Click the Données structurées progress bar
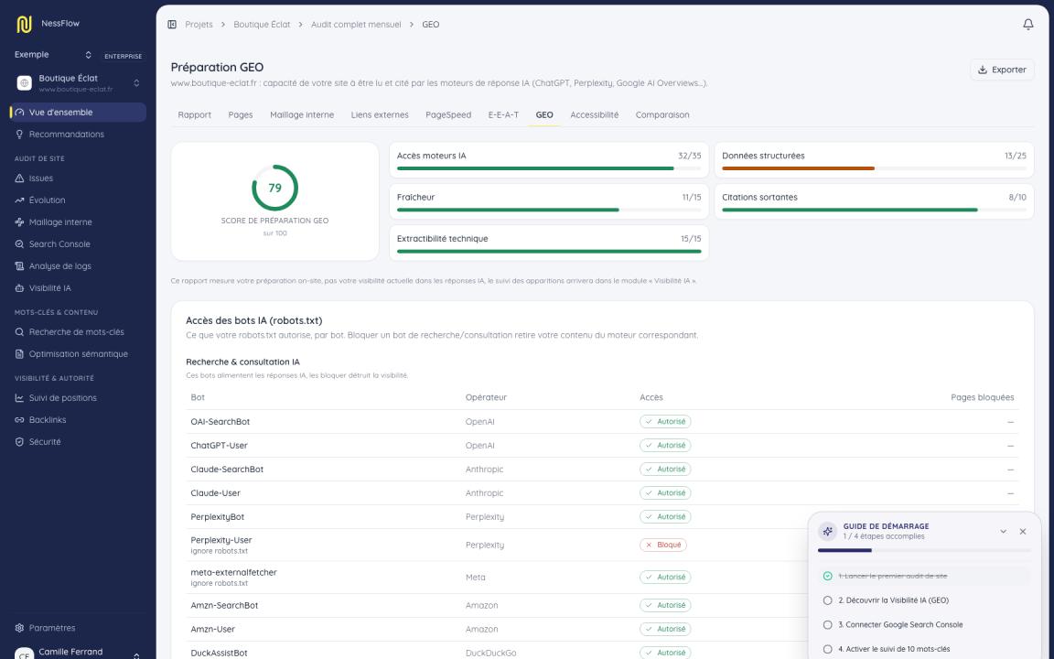 tap(874, 168)
